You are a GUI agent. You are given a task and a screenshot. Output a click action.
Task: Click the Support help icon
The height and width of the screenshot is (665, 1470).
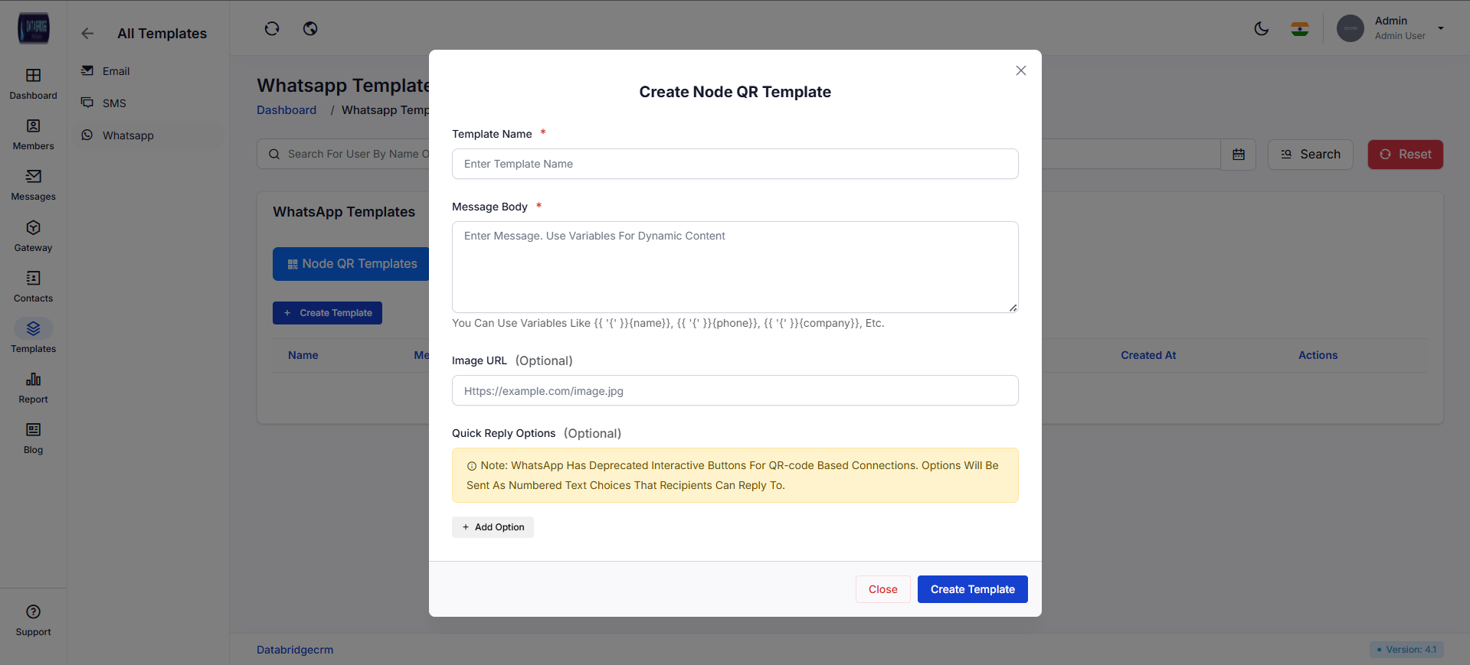tap(33, 612)
